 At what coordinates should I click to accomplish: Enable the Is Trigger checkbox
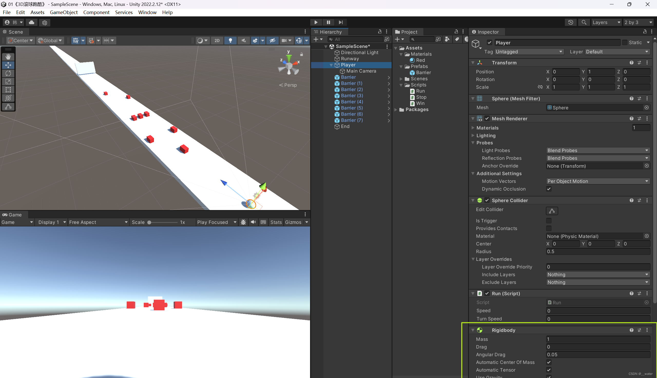point(549,221)
